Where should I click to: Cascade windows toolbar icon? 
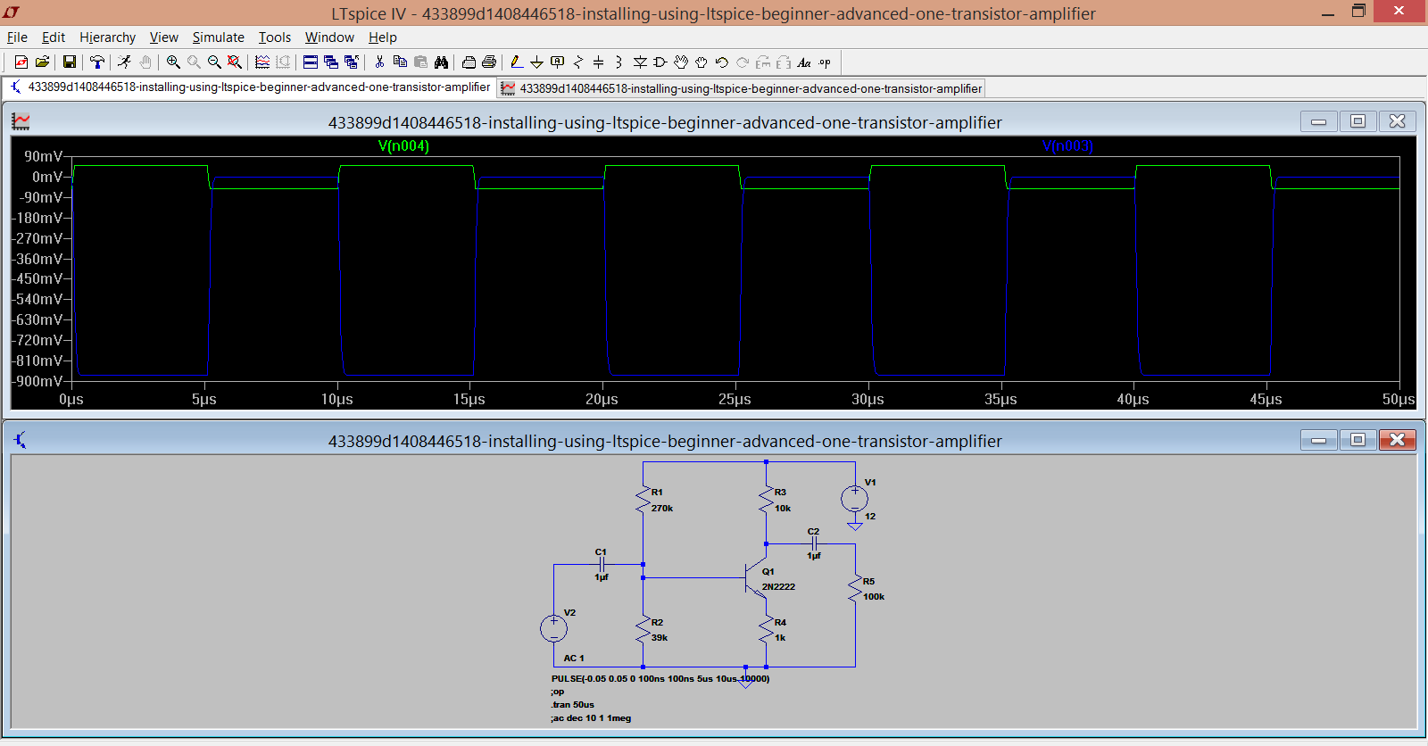pyautogui.click(x=331, y=62)
